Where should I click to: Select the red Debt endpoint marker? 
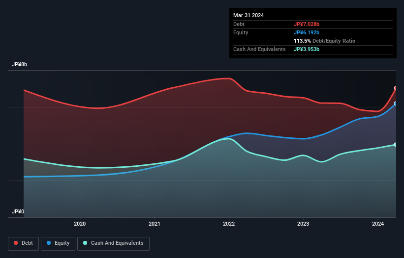pyautogui.click(x=396, y=88)
